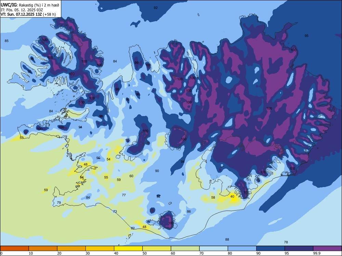Select the orange 10–20 legend swatch
This screenshot has height=256, width=342.
click(43, 248)
